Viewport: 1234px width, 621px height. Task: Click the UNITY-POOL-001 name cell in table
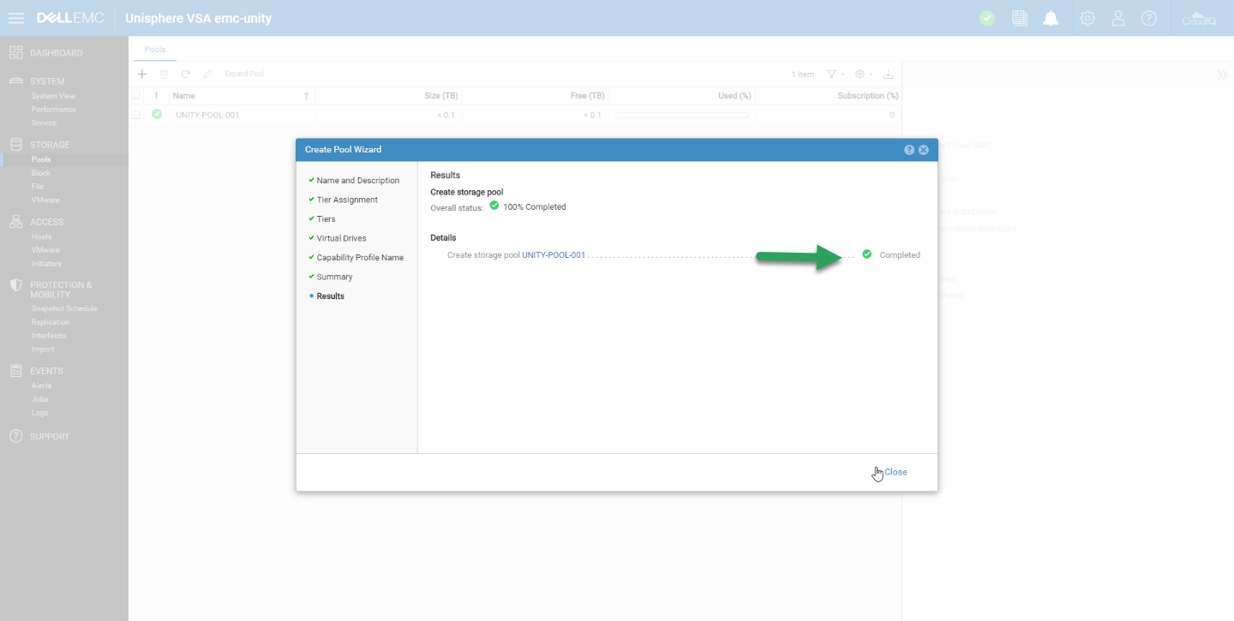[207, 115]
